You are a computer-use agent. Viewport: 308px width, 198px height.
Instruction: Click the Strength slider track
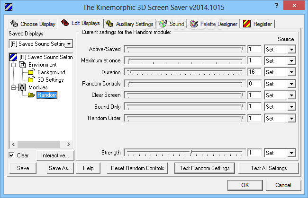tap(185, 153)
